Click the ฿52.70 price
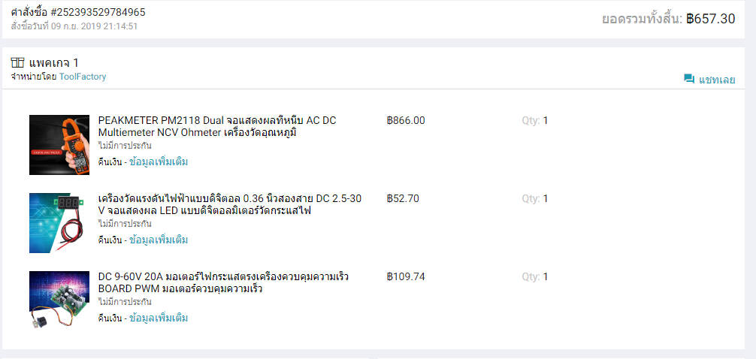 403,198
